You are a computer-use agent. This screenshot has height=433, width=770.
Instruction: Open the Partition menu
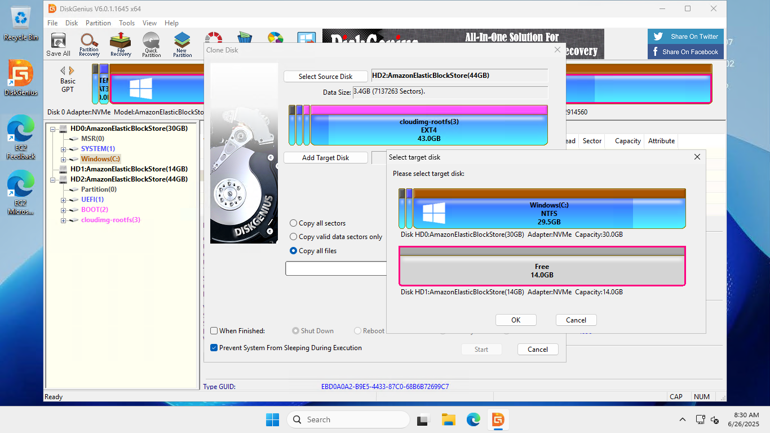[98, 23]
